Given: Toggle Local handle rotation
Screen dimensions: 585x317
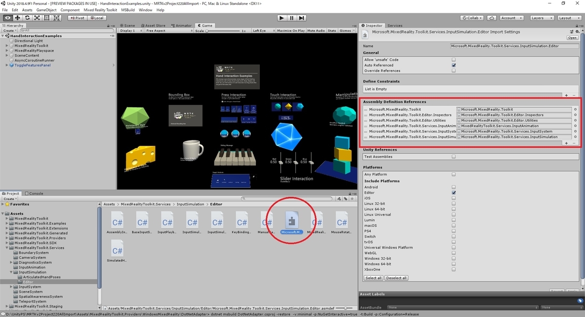Looking at the screenshot, I should click(97, 18).
